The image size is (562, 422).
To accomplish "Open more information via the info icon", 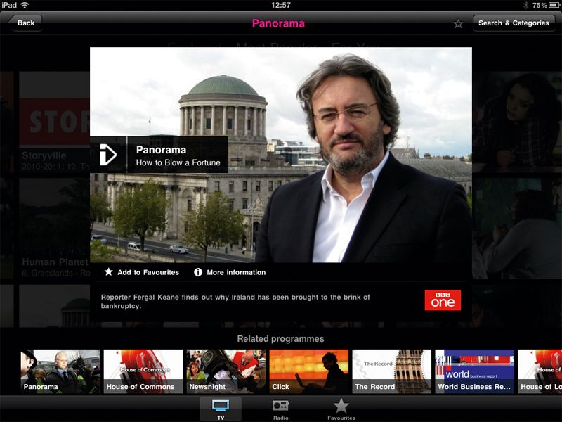I will pyautogui.click(x=200, y=272).
